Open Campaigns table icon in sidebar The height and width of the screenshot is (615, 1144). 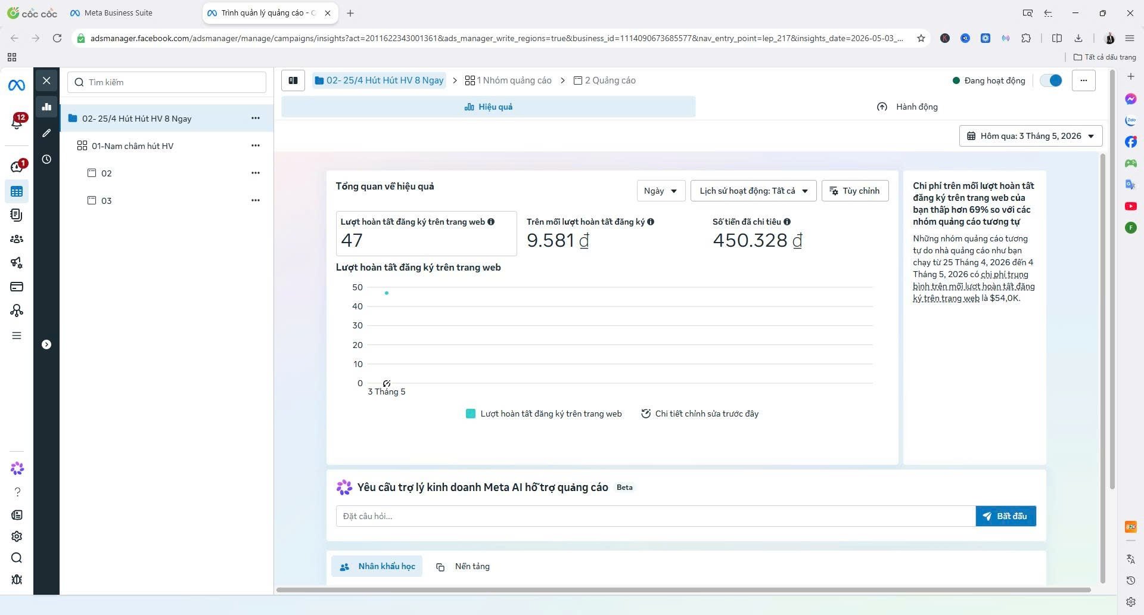17,191
